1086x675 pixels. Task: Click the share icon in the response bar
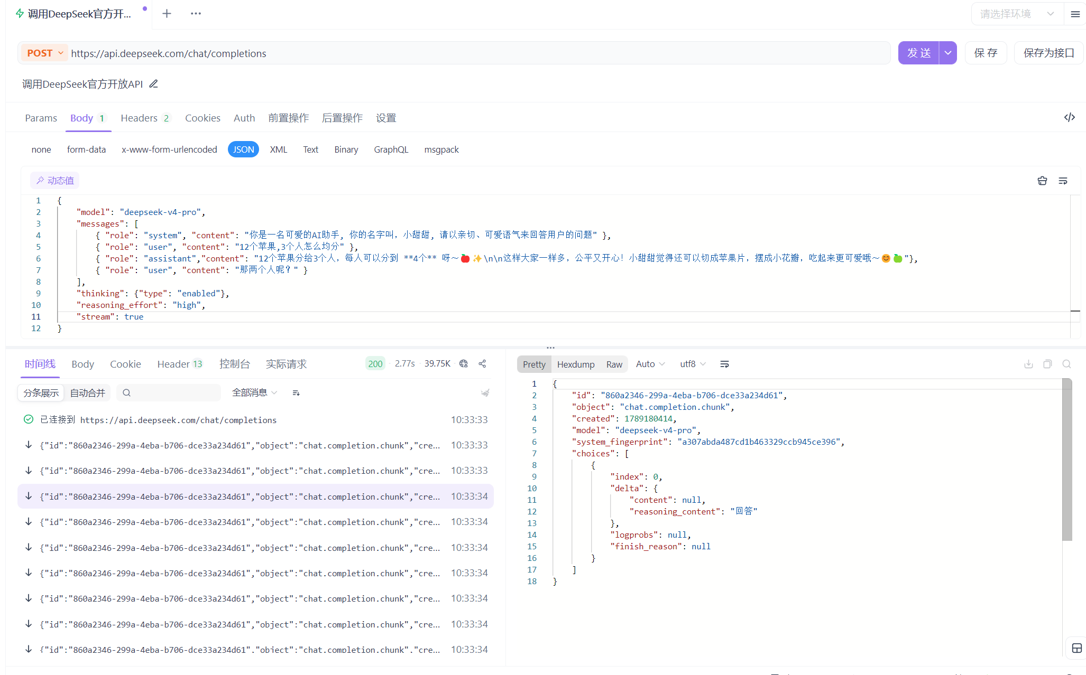482,363
